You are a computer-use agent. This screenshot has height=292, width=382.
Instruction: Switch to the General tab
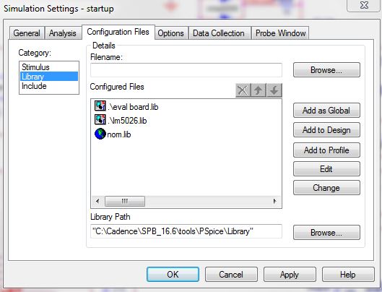[x=27, y=33]
